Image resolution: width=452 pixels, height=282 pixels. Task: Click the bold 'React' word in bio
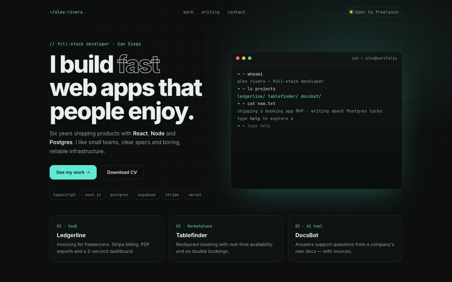pyautogui.click(x=140, y=134)
